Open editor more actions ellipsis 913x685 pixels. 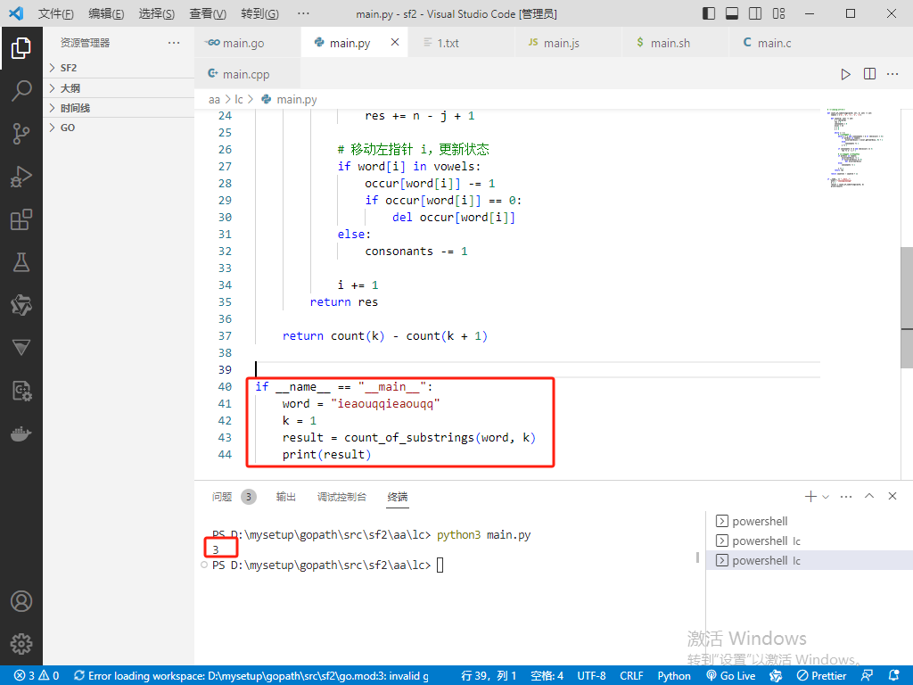point(892,74)
